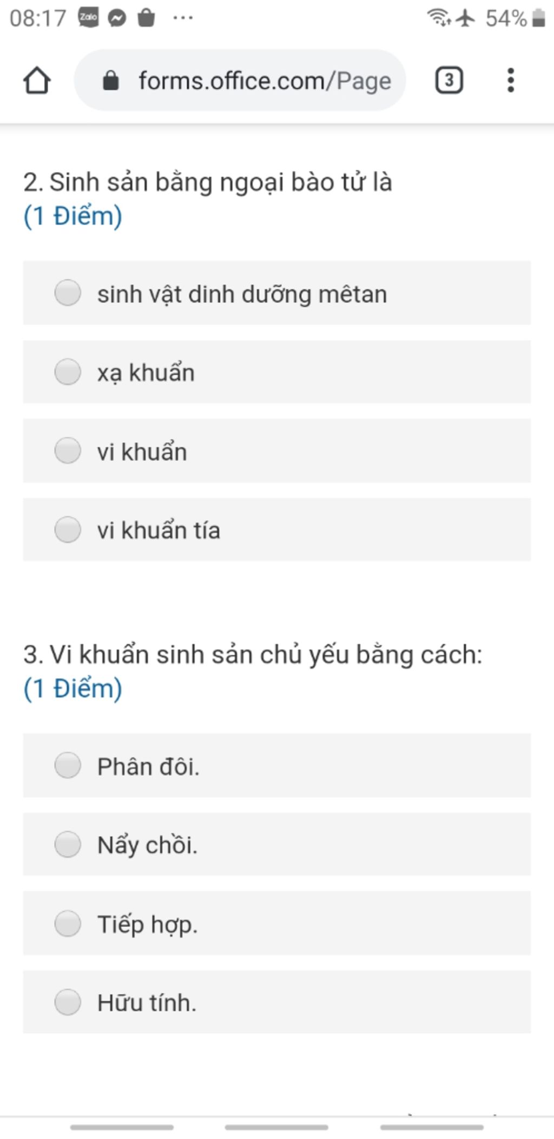
Task: Tap the forms.office.com address bar
Action: click(x=240, y=80)
